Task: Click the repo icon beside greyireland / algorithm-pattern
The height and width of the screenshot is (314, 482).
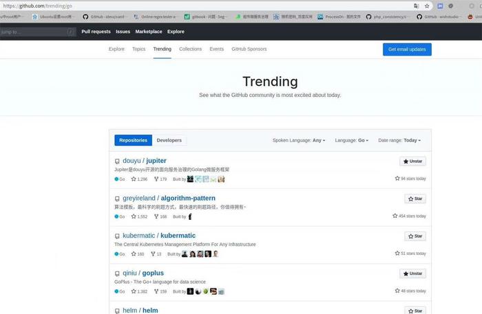Action: point(117,199)
